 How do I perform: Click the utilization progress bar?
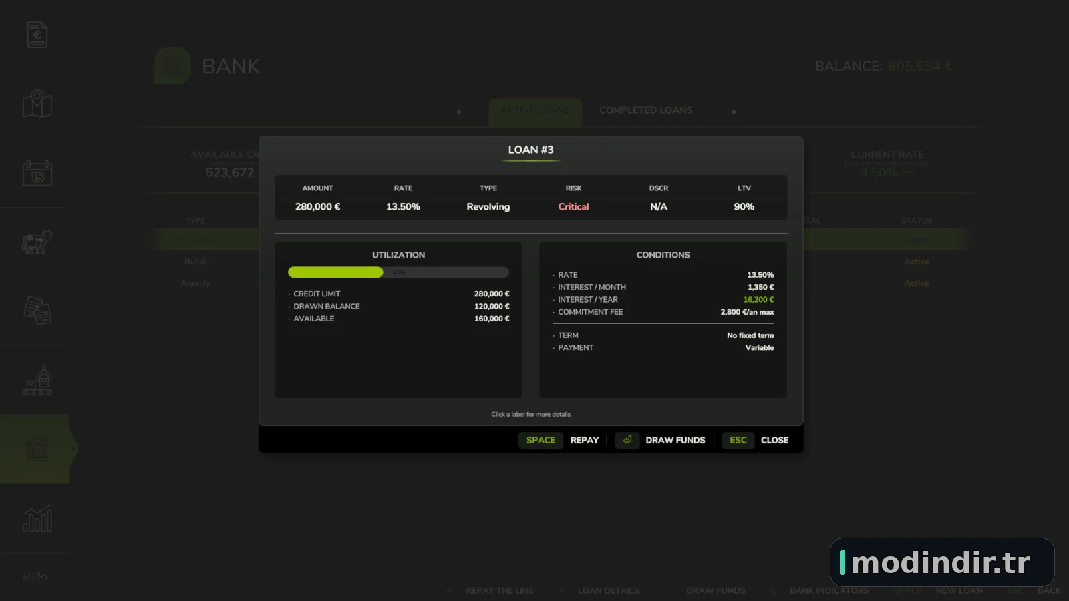398,272
